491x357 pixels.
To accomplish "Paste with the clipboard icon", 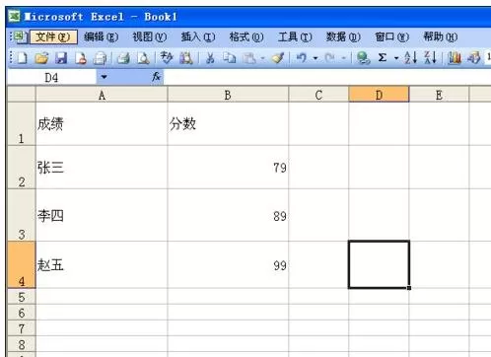I will coord(249,58).
